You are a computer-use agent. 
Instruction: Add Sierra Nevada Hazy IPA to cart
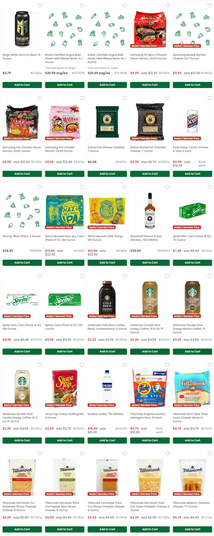pyautogui.click(x=65, y=263)
